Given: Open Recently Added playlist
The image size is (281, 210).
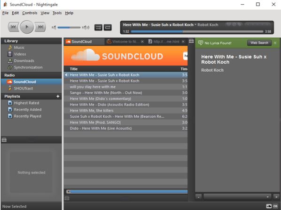Looking at the screenshot, I should pos(27,110).
